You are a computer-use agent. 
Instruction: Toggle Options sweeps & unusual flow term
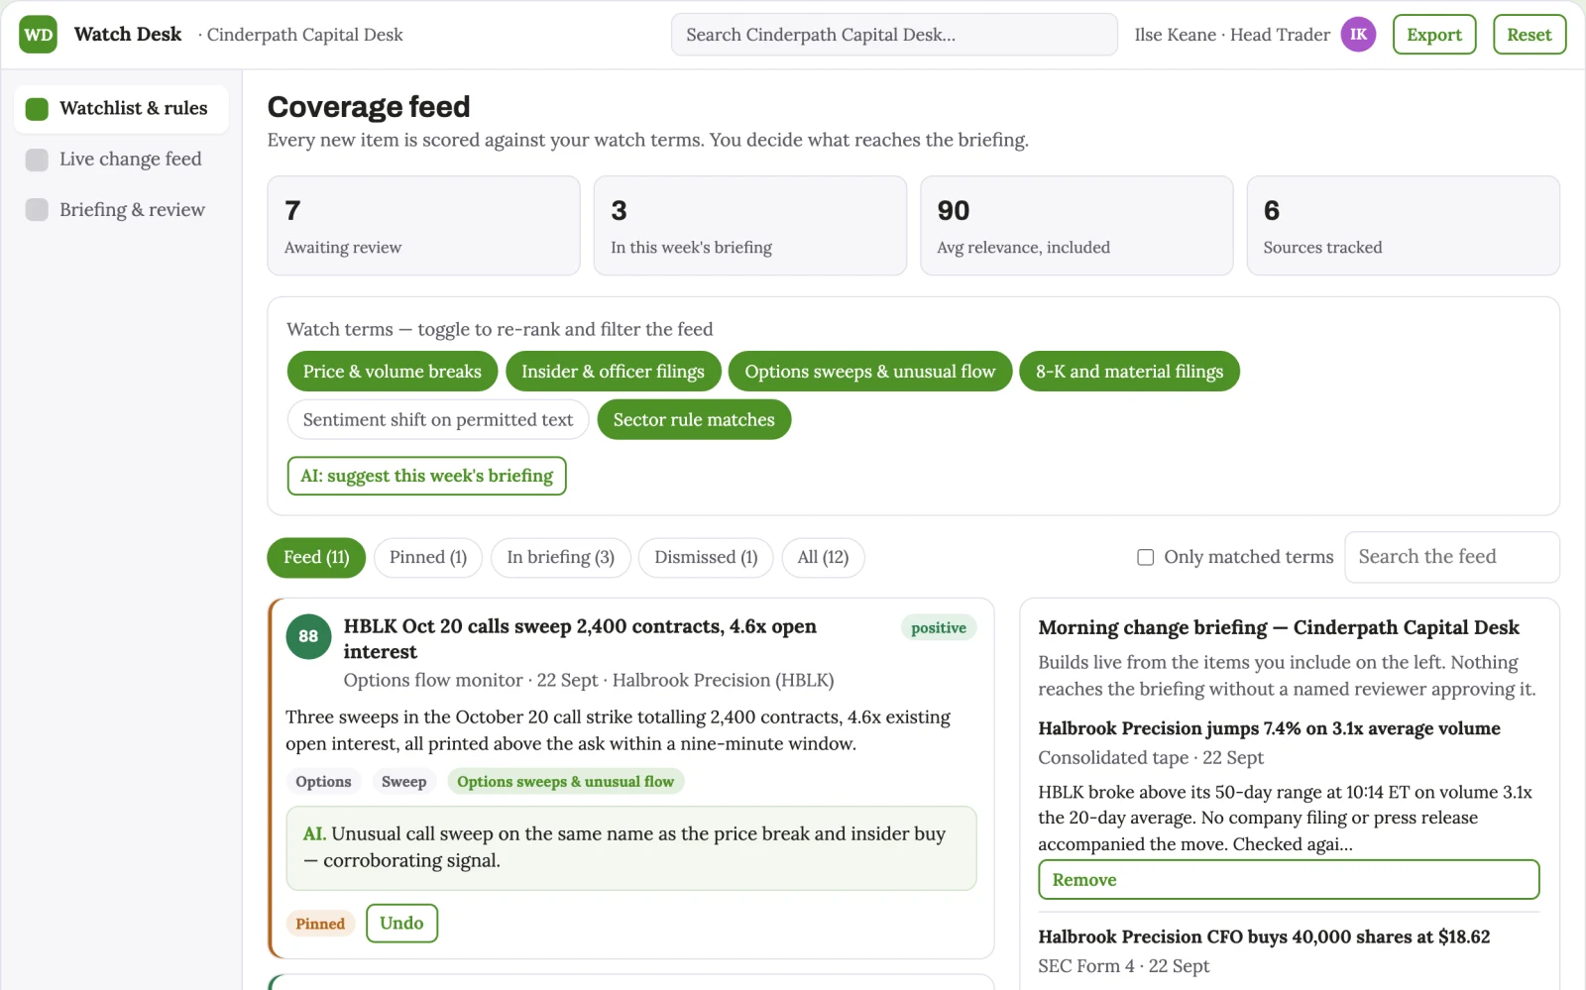point(870,372)
